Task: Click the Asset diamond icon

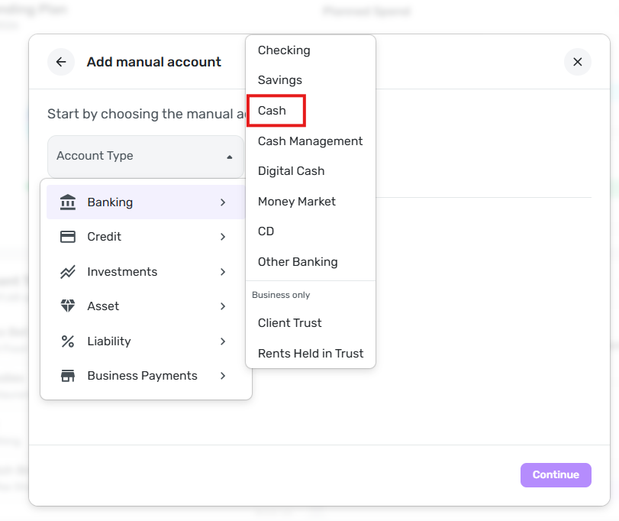Action: 68,306
